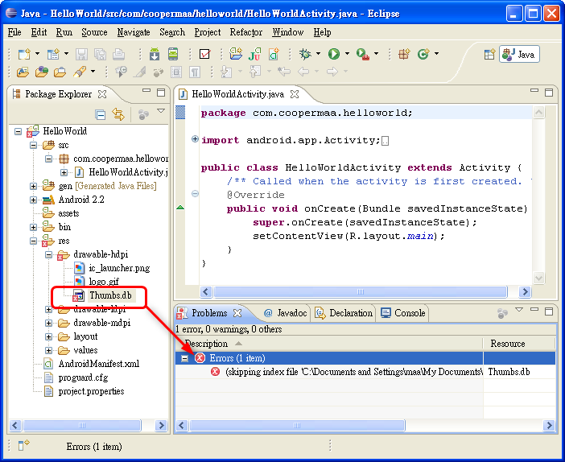This screenshot has height=462, width=565.
Task: Click the Package Explorer horizontal scrollbar thumb
Action: click(x=82, y=426)
